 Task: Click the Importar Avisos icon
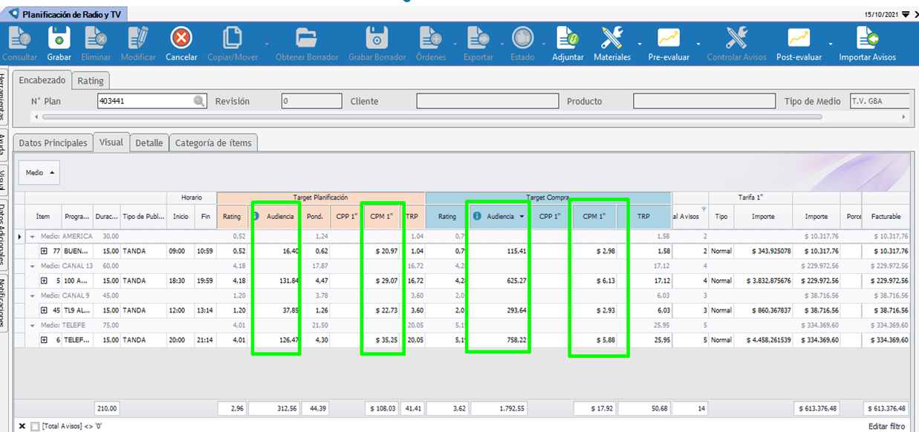[x=867, y=38]
